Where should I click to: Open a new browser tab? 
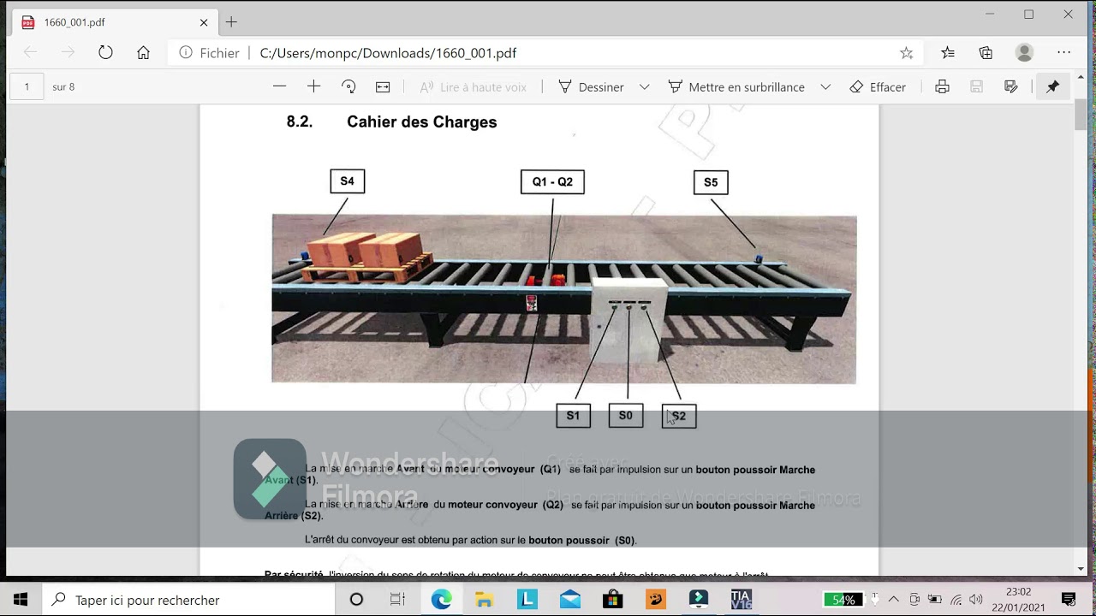tap(231, 22)
